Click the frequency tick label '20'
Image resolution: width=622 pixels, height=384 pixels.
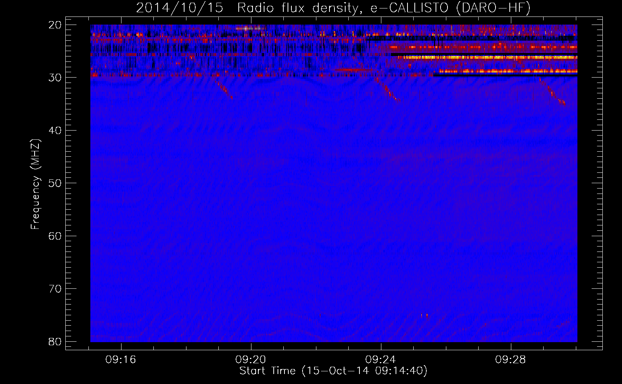point(55,25)
